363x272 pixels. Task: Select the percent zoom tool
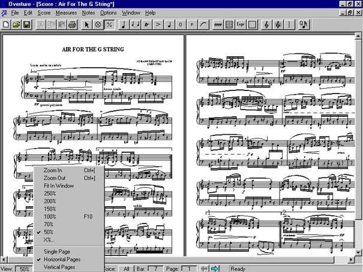[109, 25]
